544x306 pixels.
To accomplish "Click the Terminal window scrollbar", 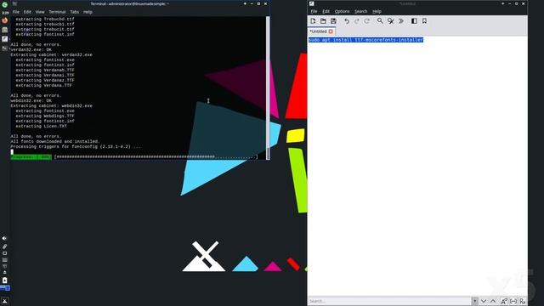I will pyautogui.click(x=268, y=88).
